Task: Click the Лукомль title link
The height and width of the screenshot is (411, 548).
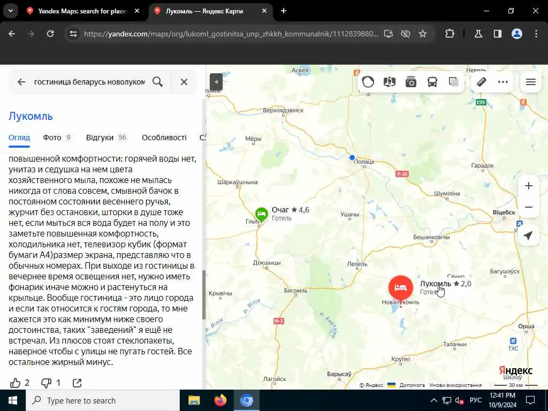Action: click(x=31, y=116)
